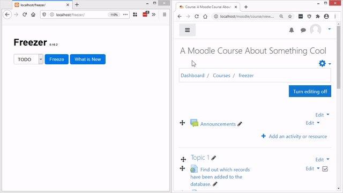Click Turn editing off button
Image resolution: width=343 pixels, height=193 pixels.
[x=310, y=91]
